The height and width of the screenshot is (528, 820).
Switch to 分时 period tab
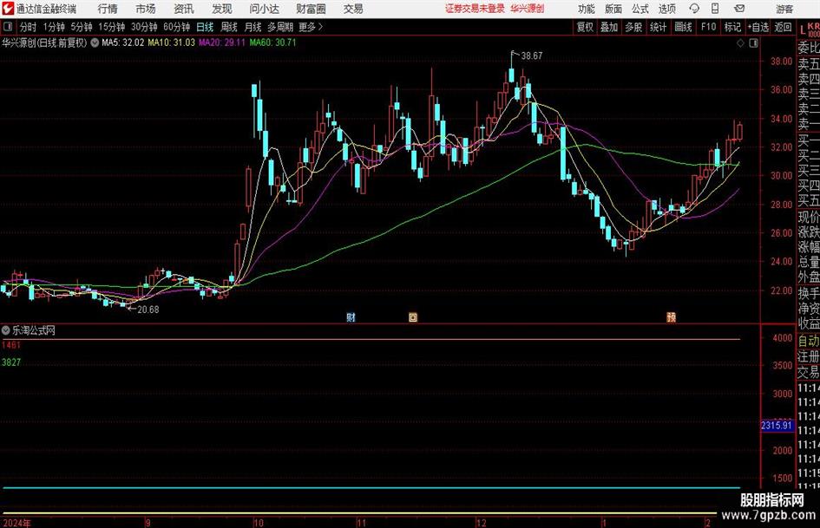pyautogui.click(x=28, y=27)
